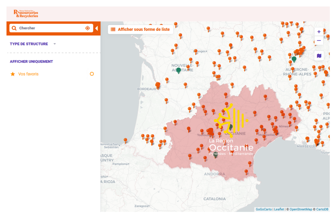Click the Chercher search field
336x218 pixels.
51,28
